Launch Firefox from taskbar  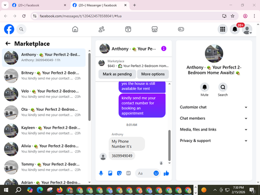point(60,190)
